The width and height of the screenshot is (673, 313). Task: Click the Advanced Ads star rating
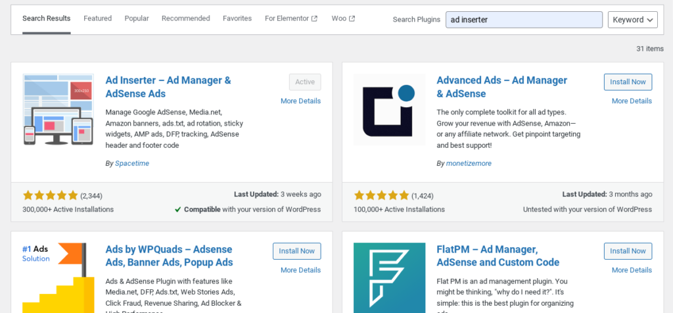[x=382, y=196]
